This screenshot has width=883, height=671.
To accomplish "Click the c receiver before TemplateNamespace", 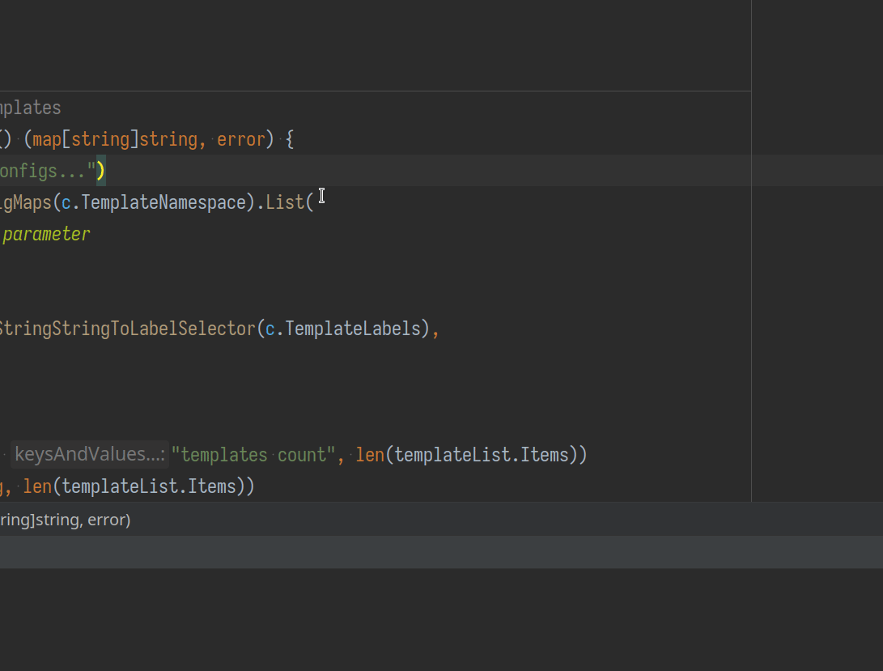I will click(66, 202).
